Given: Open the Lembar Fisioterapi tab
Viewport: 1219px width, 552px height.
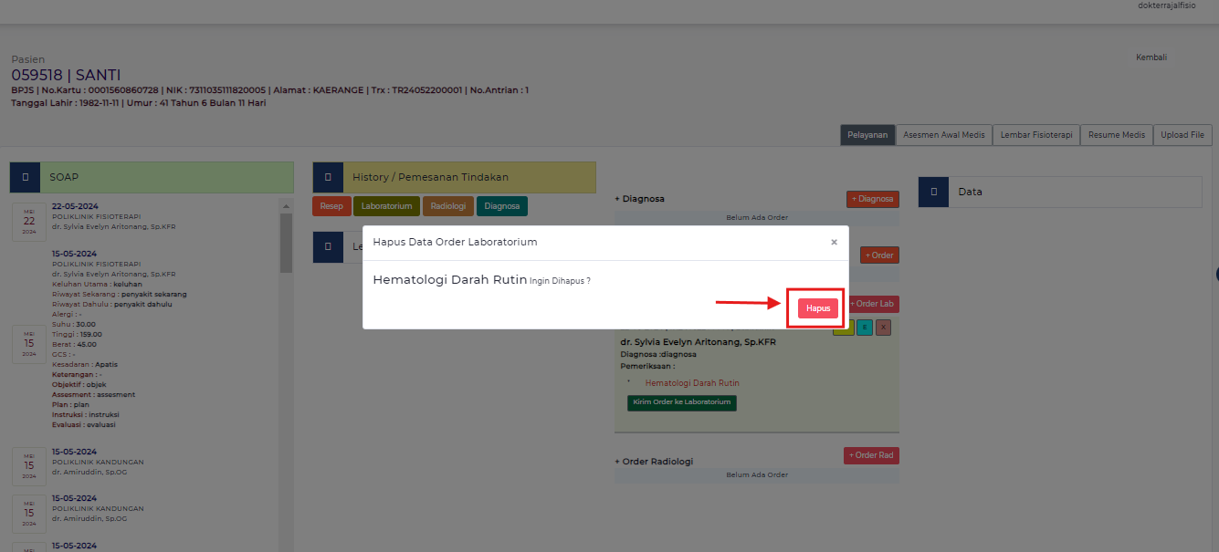Looking at the screenshot, I should pos(1036,135).
